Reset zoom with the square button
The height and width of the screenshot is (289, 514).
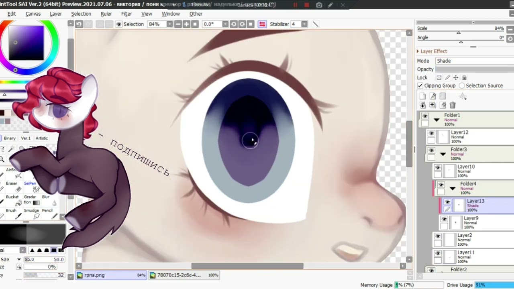(x=195, y=24)
